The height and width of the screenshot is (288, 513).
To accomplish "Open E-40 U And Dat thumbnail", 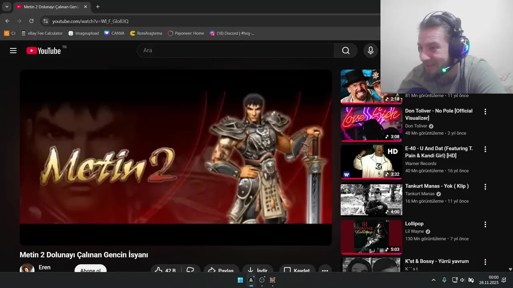I will click(x=371, y=162).
